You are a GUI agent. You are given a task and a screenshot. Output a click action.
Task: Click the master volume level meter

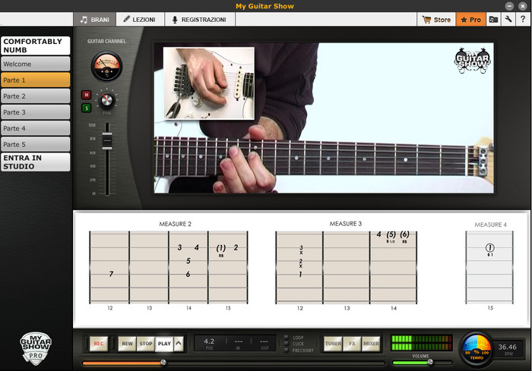click(421, 343)
